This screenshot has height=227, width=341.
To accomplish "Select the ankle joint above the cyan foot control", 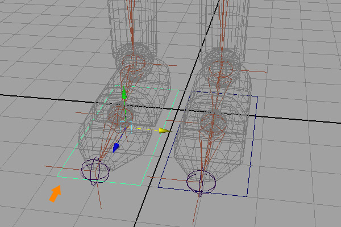I will coord(134,64).
